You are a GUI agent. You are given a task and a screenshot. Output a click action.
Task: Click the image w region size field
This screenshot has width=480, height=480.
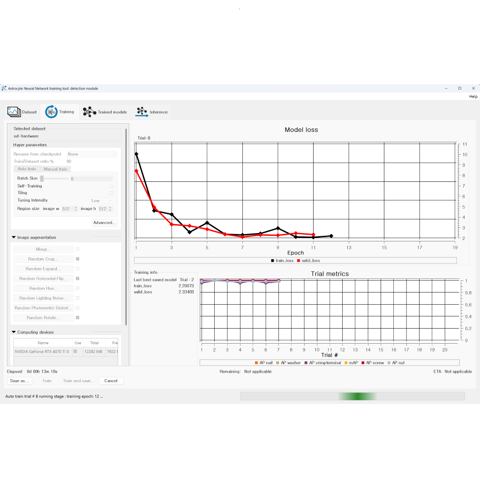pyautogui.click(x=68, y=209)
